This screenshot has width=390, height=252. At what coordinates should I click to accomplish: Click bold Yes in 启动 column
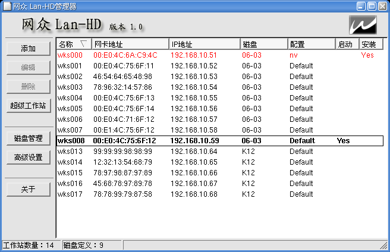tap(343, 141)
